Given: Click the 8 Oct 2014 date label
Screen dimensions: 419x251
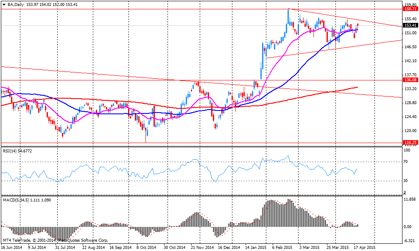Looking at the screenshot, I should point(146,248).
